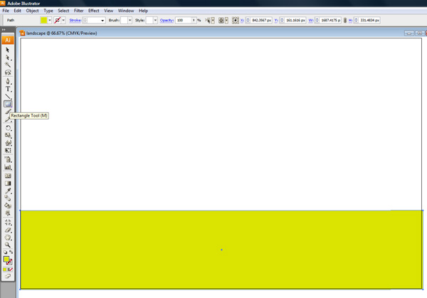Open the View menu
427x298 pixels.
coord(108,11)
